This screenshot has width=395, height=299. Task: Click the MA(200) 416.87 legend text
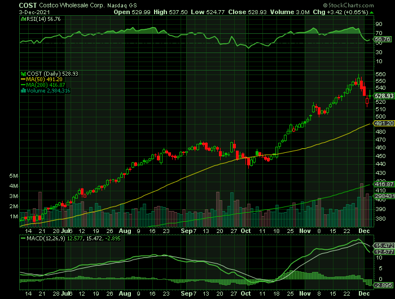(x=46, y=85)
